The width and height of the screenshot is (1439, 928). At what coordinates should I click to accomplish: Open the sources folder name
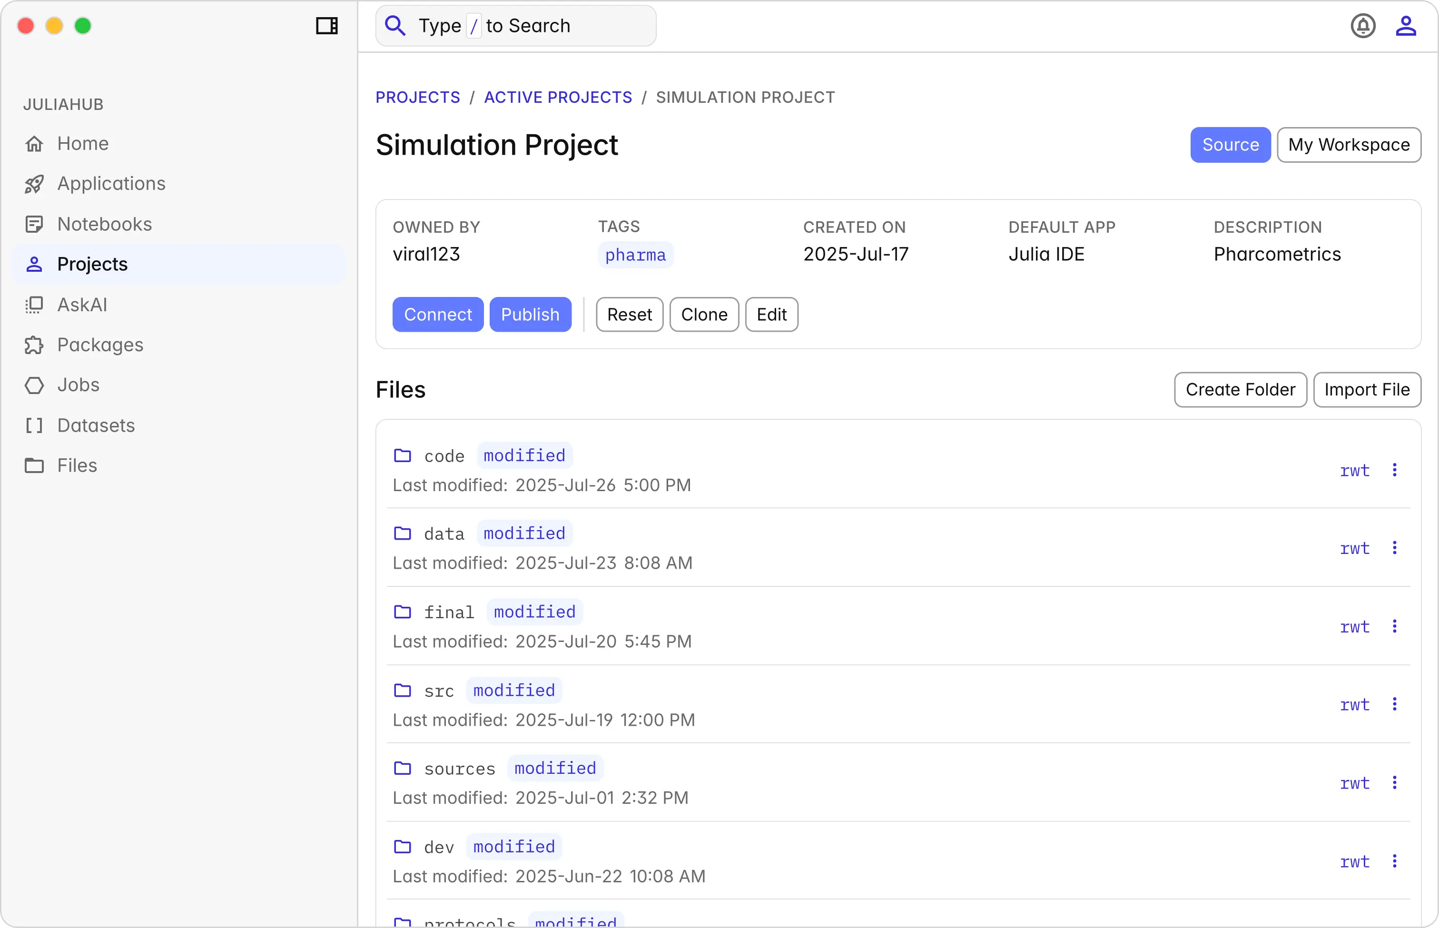tap(460, 769)
